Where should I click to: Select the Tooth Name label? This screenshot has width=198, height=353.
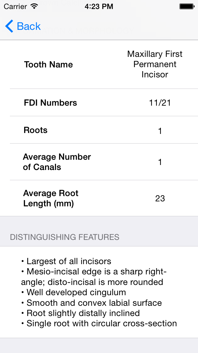click(x=49, y=65)
